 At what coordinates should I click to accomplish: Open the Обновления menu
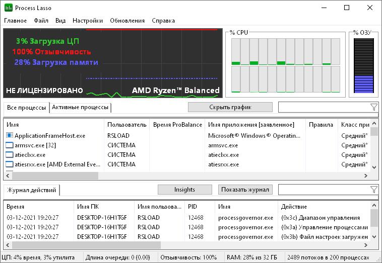click(127, 21)
